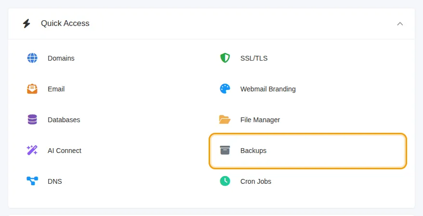423x216 pixels.
Task: Open Webmail Branding
Action: pos(268,89)
